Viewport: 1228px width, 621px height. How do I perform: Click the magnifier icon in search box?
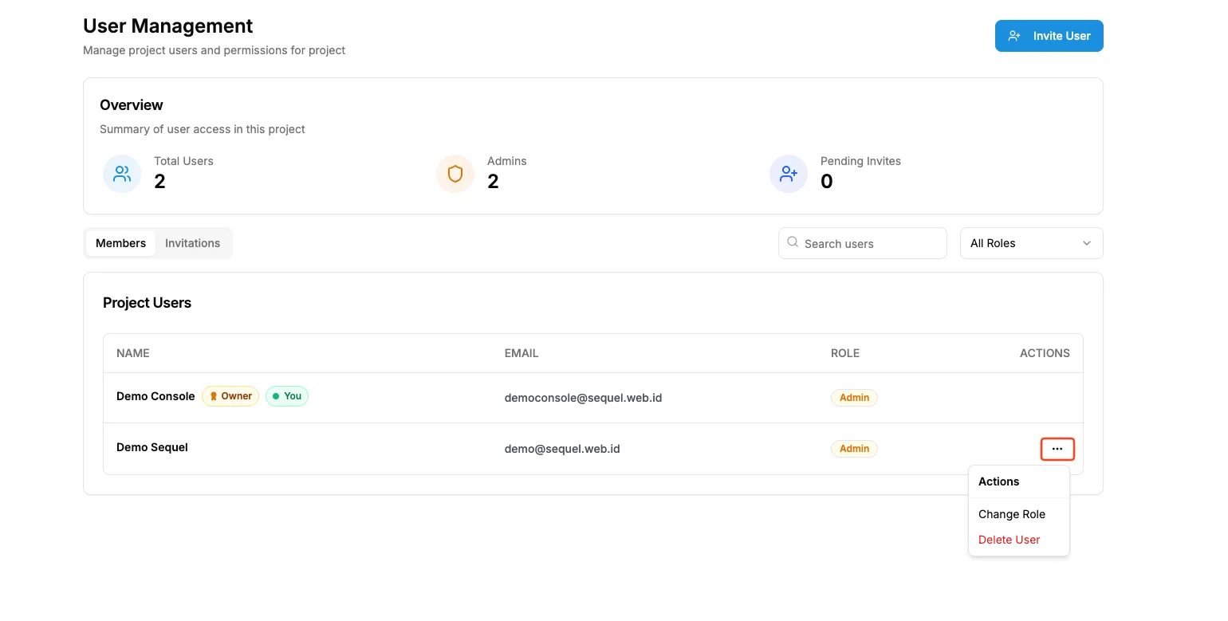793,242
